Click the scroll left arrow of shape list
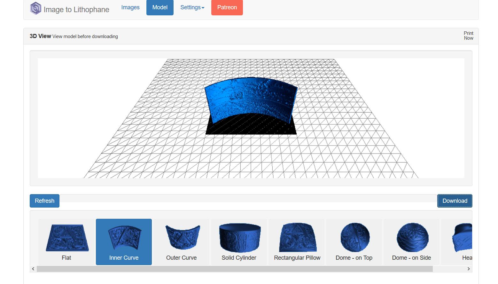The width and height of the screenshot is (498, 284). tap(33, 269)
